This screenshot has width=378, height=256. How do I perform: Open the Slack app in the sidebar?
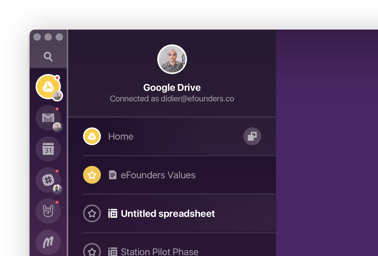coord(48,180)
